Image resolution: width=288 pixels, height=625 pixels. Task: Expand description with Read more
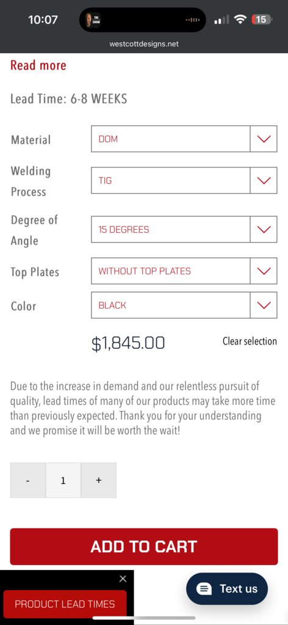coord(38,65)
